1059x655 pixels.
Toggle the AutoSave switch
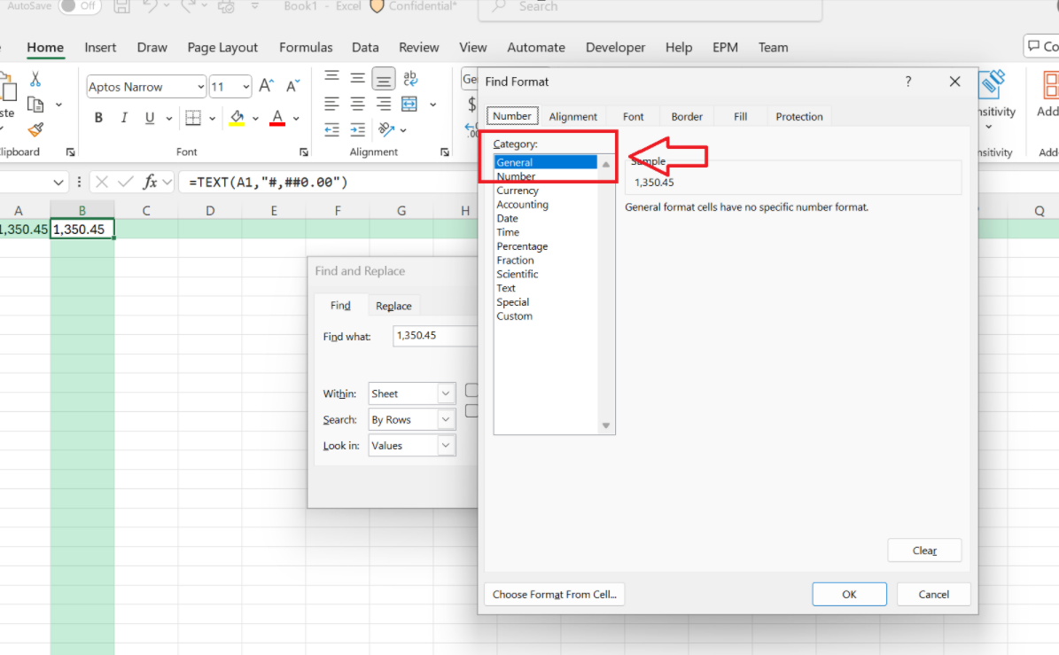point(81,6)
